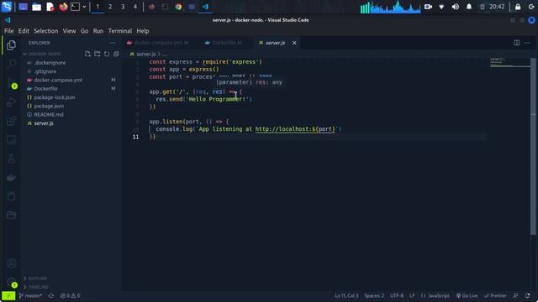The width and height of the screenshot is (538, 302).
Task: Click the master* branch in the status bar
Action: point(31,295)
